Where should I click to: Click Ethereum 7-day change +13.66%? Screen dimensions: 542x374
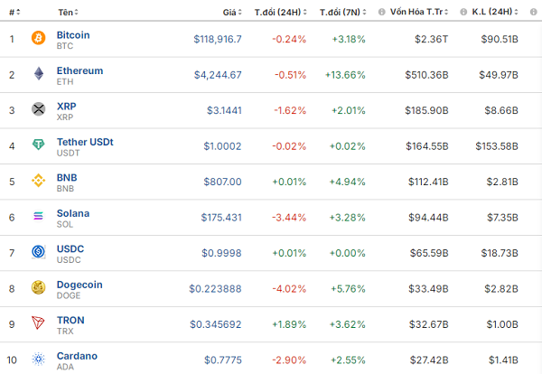point(345,75)
